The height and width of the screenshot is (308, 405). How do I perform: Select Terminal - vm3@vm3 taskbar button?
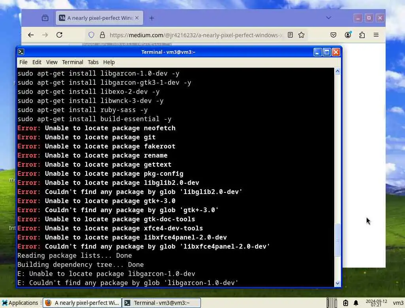pyautogui.click(x=161, y=303)
